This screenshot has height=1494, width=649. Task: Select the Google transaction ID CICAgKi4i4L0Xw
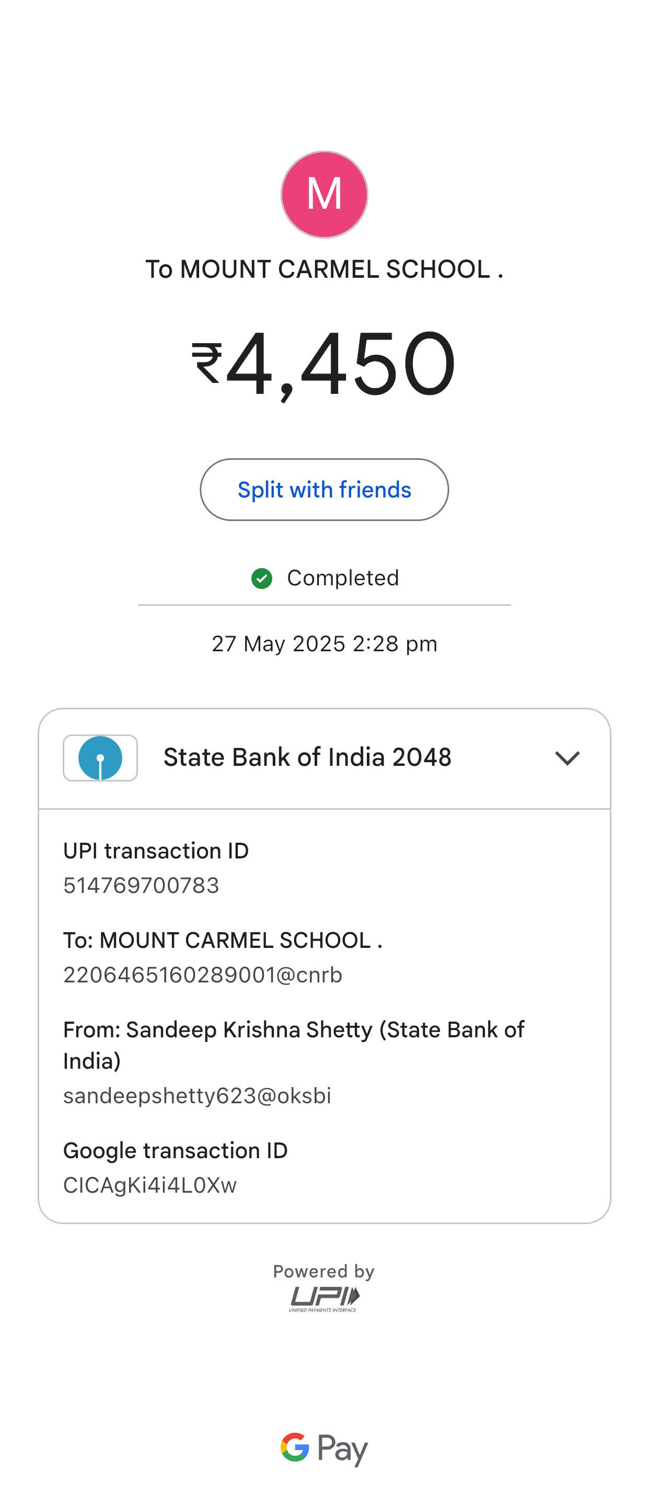click(150, 1185)
